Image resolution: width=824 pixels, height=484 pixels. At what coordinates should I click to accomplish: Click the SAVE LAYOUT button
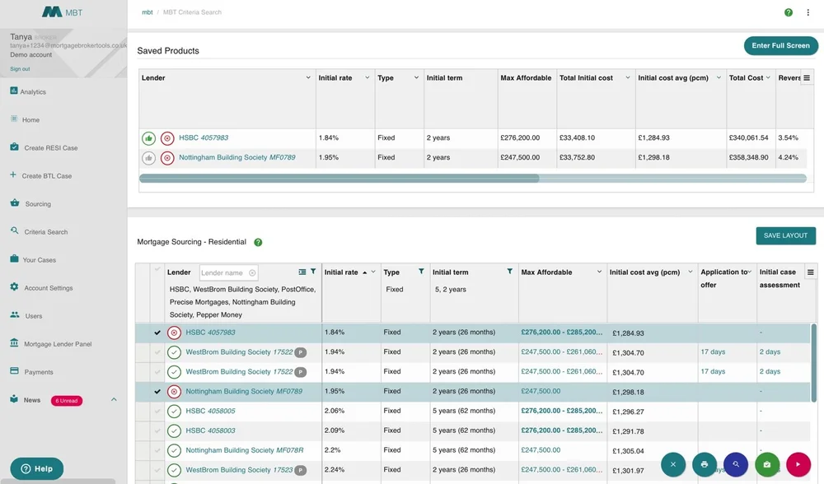coord(785,235)
